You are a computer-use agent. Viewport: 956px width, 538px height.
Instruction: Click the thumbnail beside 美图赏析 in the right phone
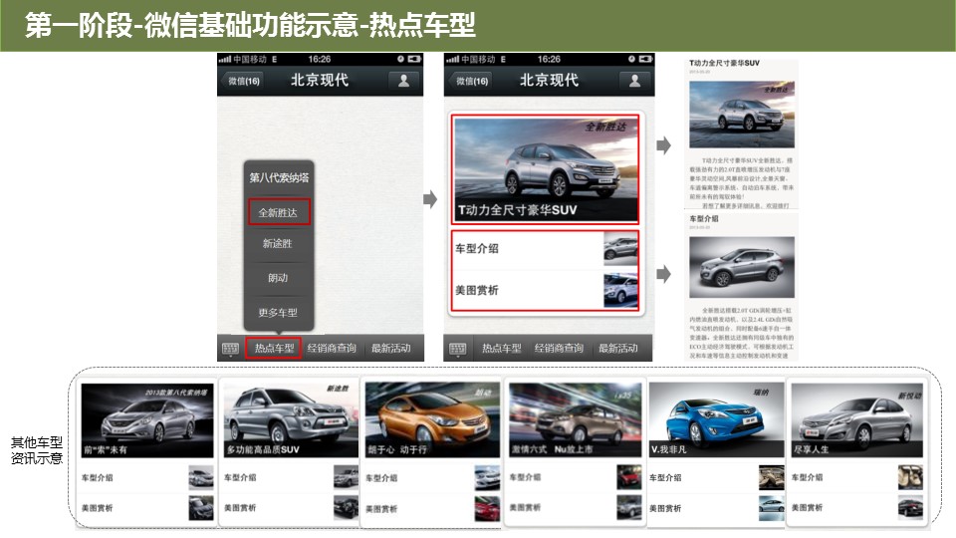pos(620,290)
